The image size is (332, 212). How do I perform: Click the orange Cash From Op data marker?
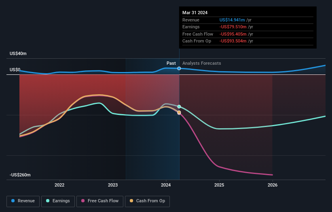coord(179,112)
